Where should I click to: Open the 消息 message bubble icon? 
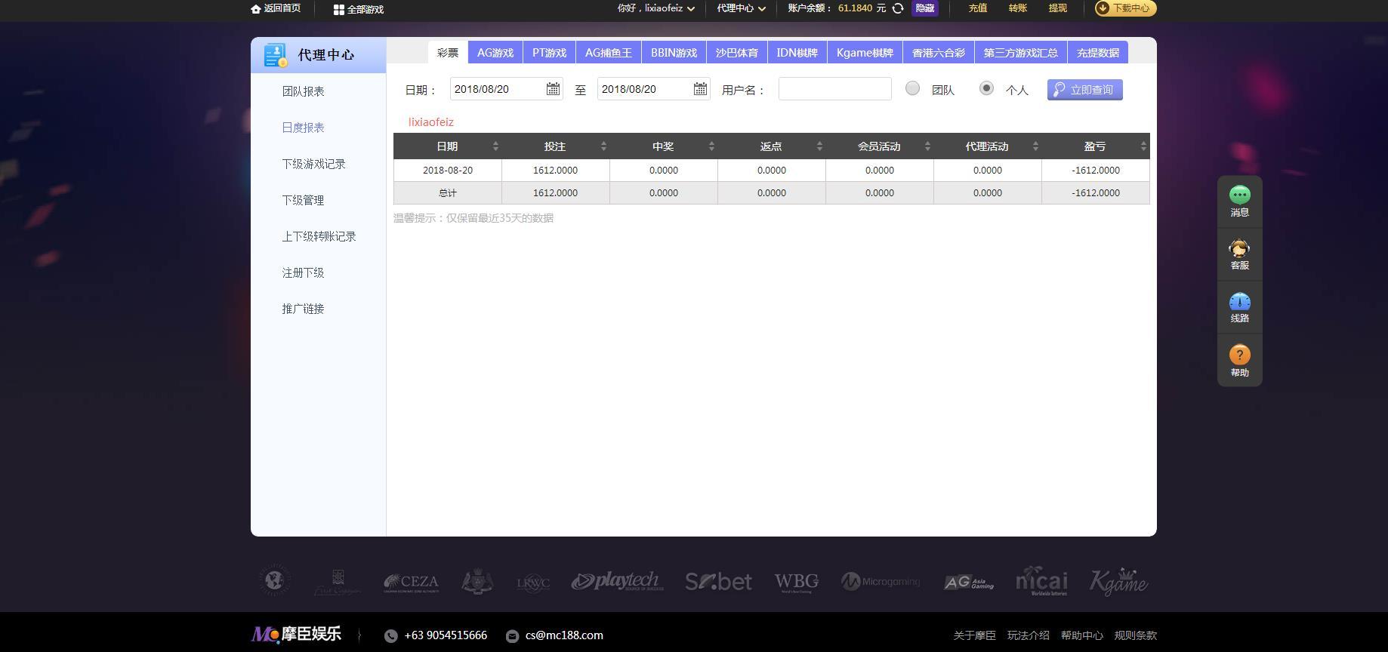tap(1240, 195)
